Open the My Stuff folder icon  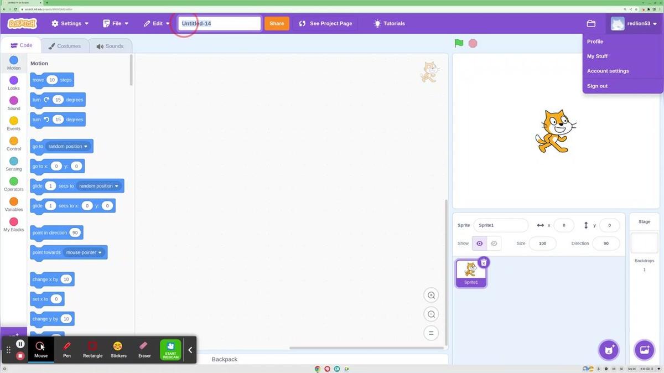pos(591,24)
